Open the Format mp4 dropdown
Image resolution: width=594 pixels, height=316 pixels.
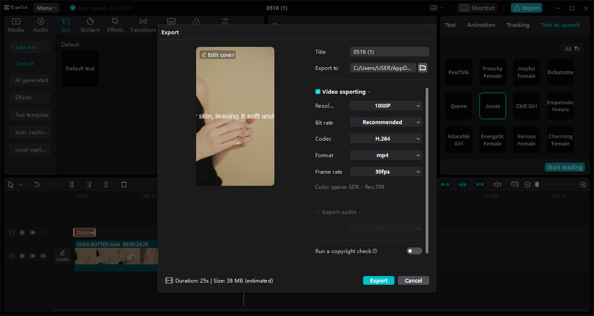tap(386, 155)
